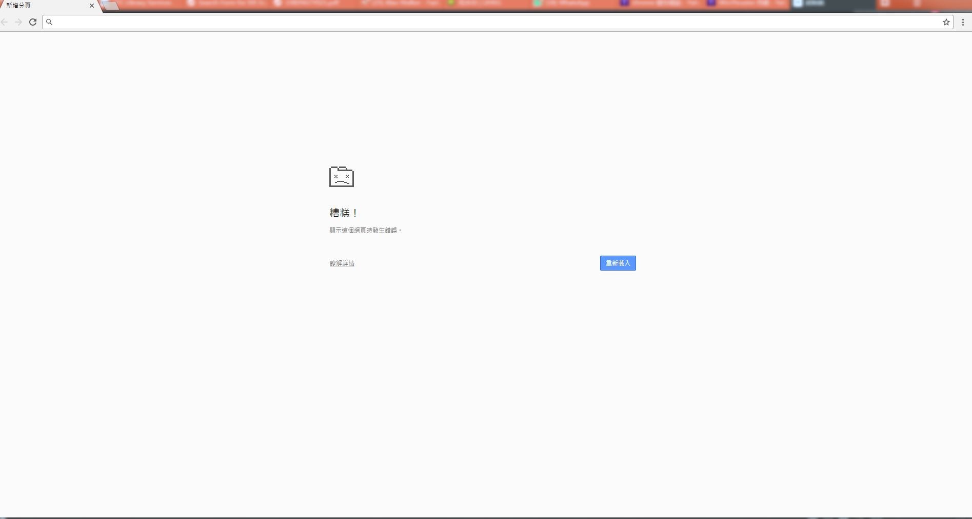Bookmark this page with the star icon
972x519 pixels.
[946, 22]
